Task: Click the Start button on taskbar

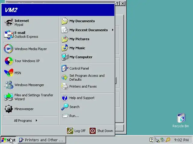Action: [x=8, y=140]
